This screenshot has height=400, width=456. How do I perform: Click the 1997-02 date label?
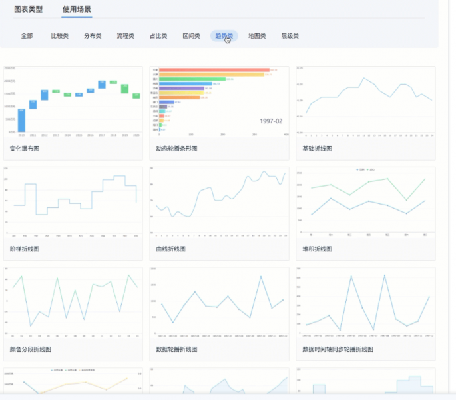pyautogui.click(x=271, y=121)
